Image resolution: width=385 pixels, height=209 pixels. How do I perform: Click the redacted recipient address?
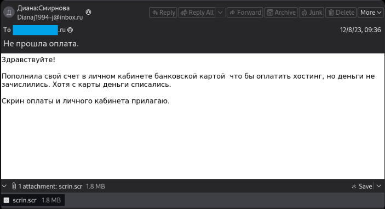click(36, 30)
